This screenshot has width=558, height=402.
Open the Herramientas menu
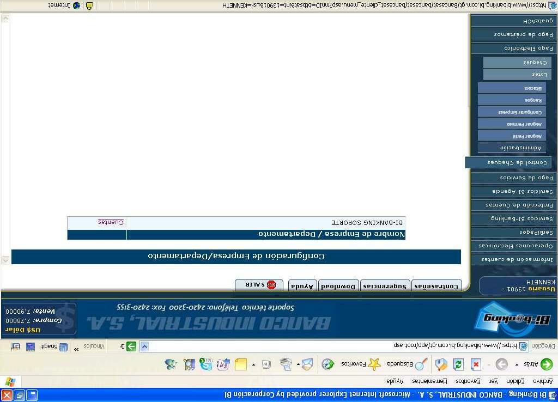429,381
